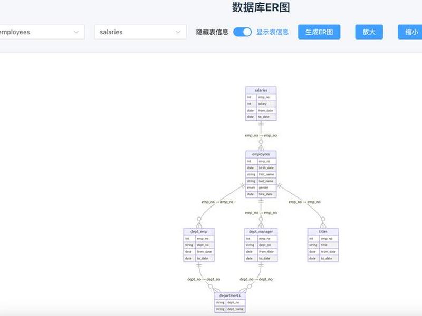422x316 pixels.
Task: Select the dept_emp entity header
Action: [199, 231]
